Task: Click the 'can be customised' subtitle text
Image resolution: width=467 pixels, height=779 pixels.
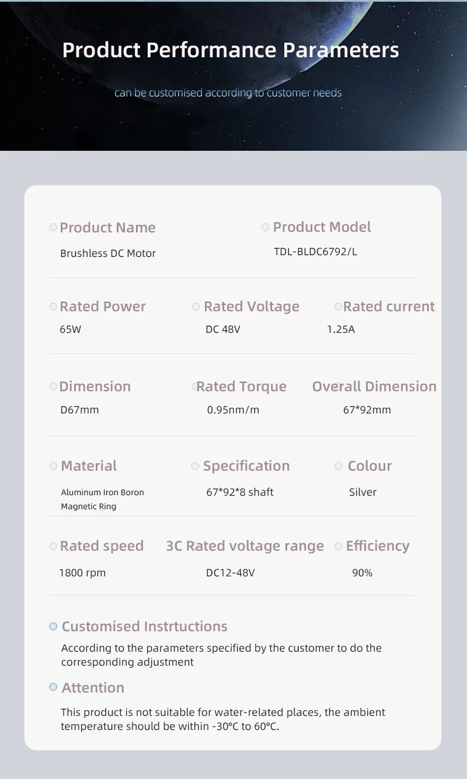Action: 228,93
